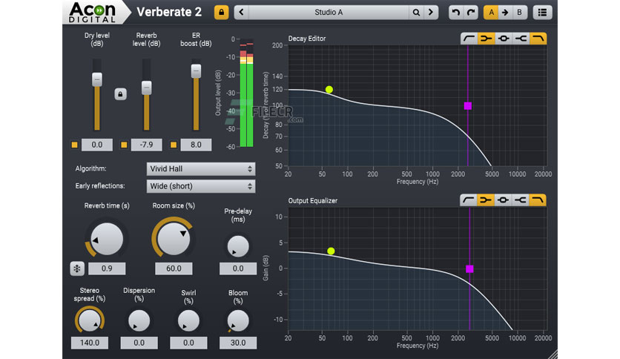
Task: Click the orange preset lock icon
Action: (x=222, y=13)
